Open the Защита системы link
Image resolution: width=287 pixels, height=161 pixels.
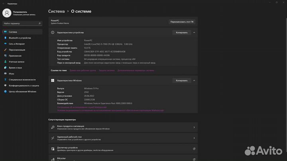click(x=106, y=70)
